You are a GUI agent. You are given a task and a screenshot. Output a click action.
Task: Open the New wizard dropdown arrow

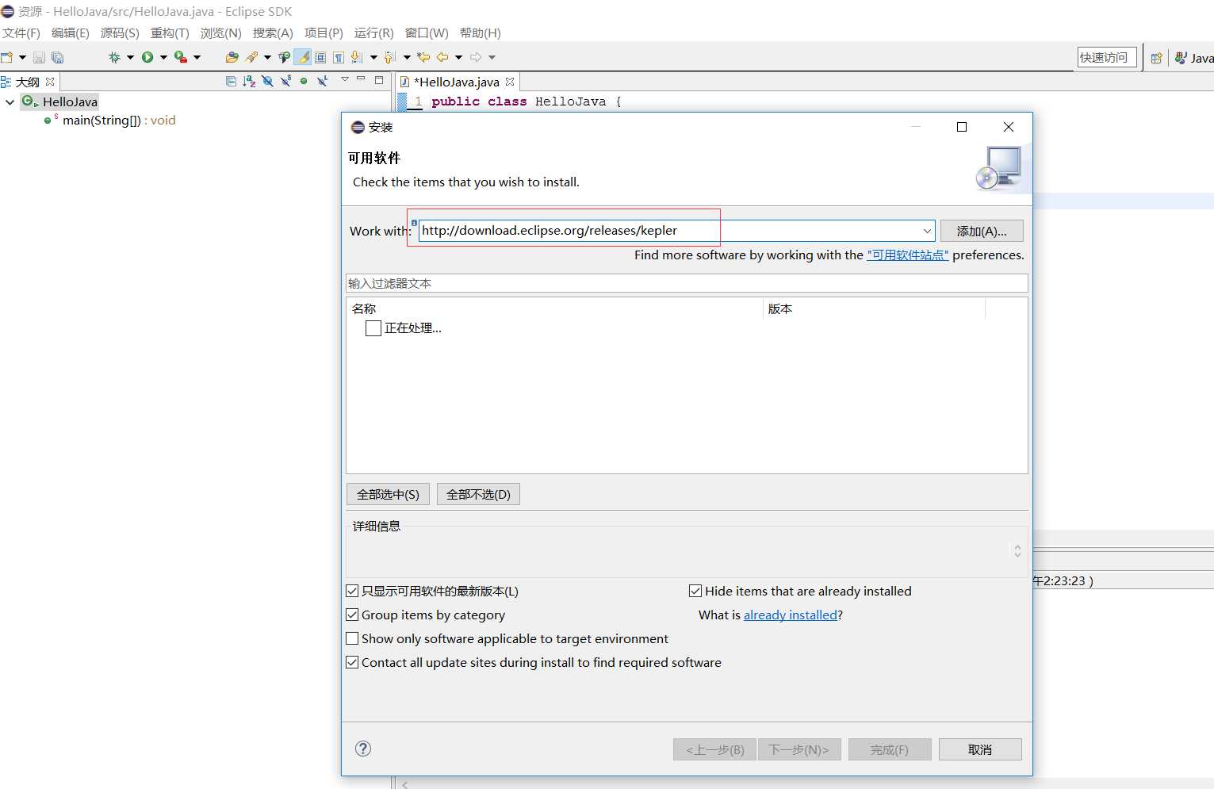tap(22, 57)
